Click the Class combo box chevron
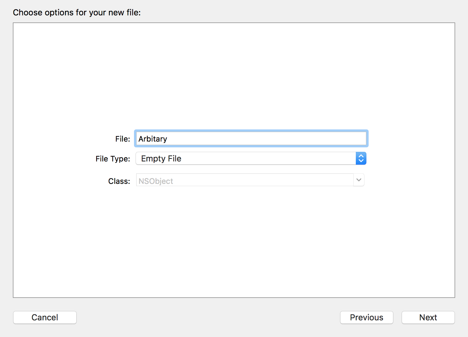Screen dimensions: 468x337 [x=359, y=180]
